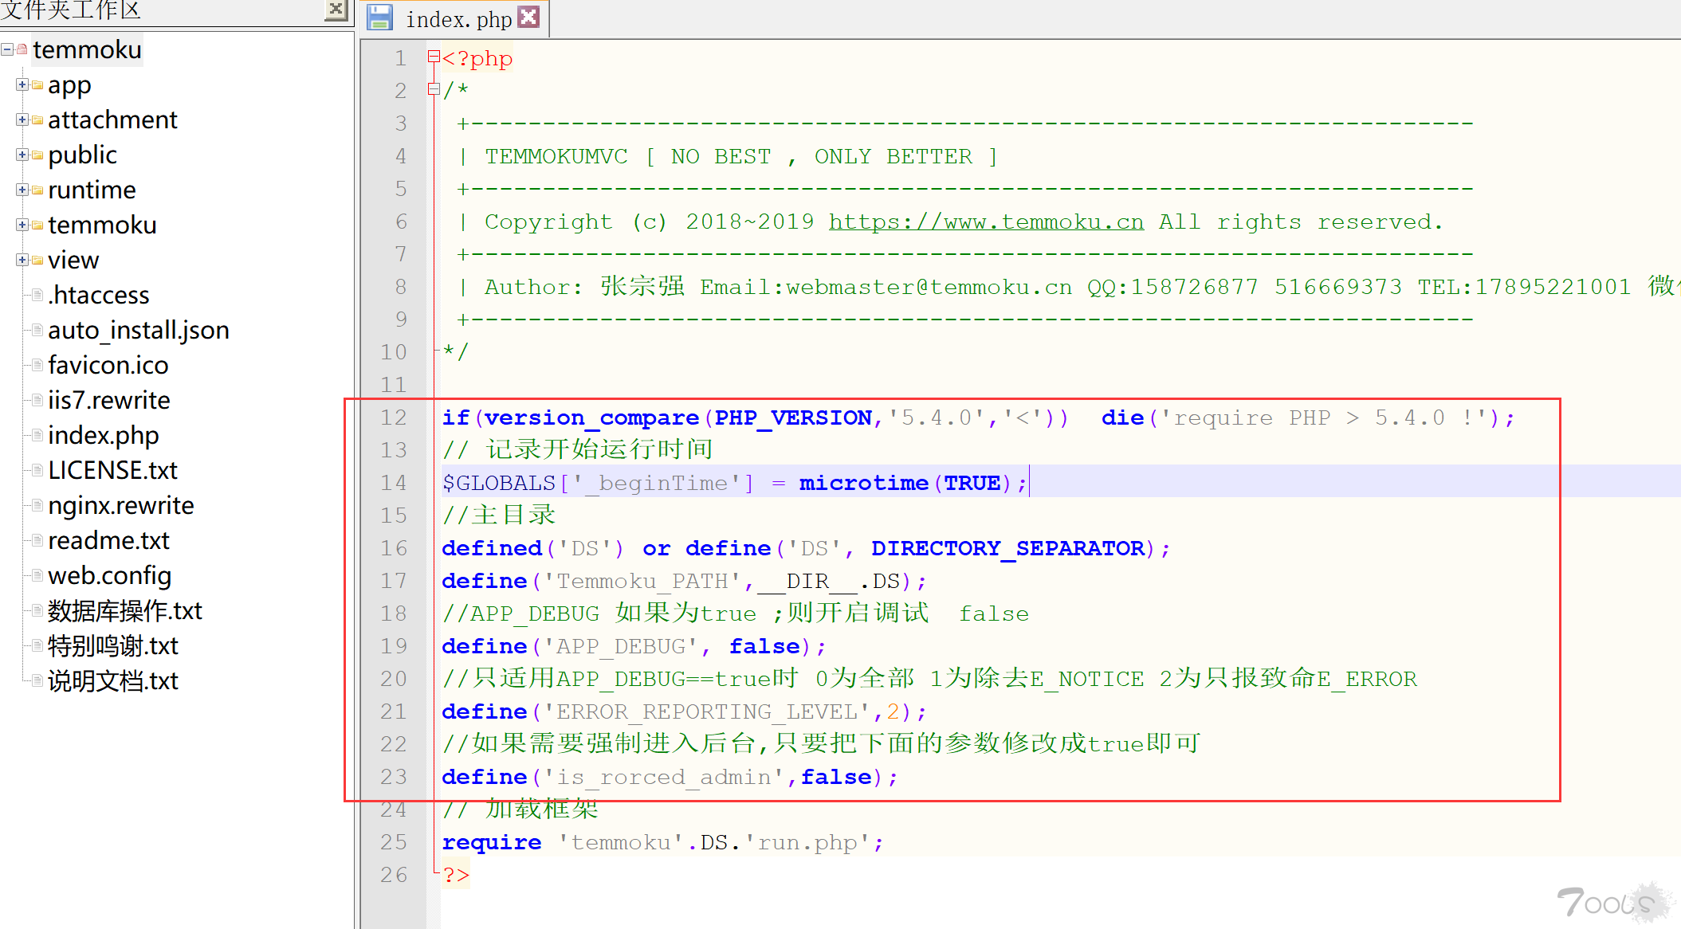Select auto_install.json file
The width and height of the screenshot is (1681, 929).
(x=139, y=330)
